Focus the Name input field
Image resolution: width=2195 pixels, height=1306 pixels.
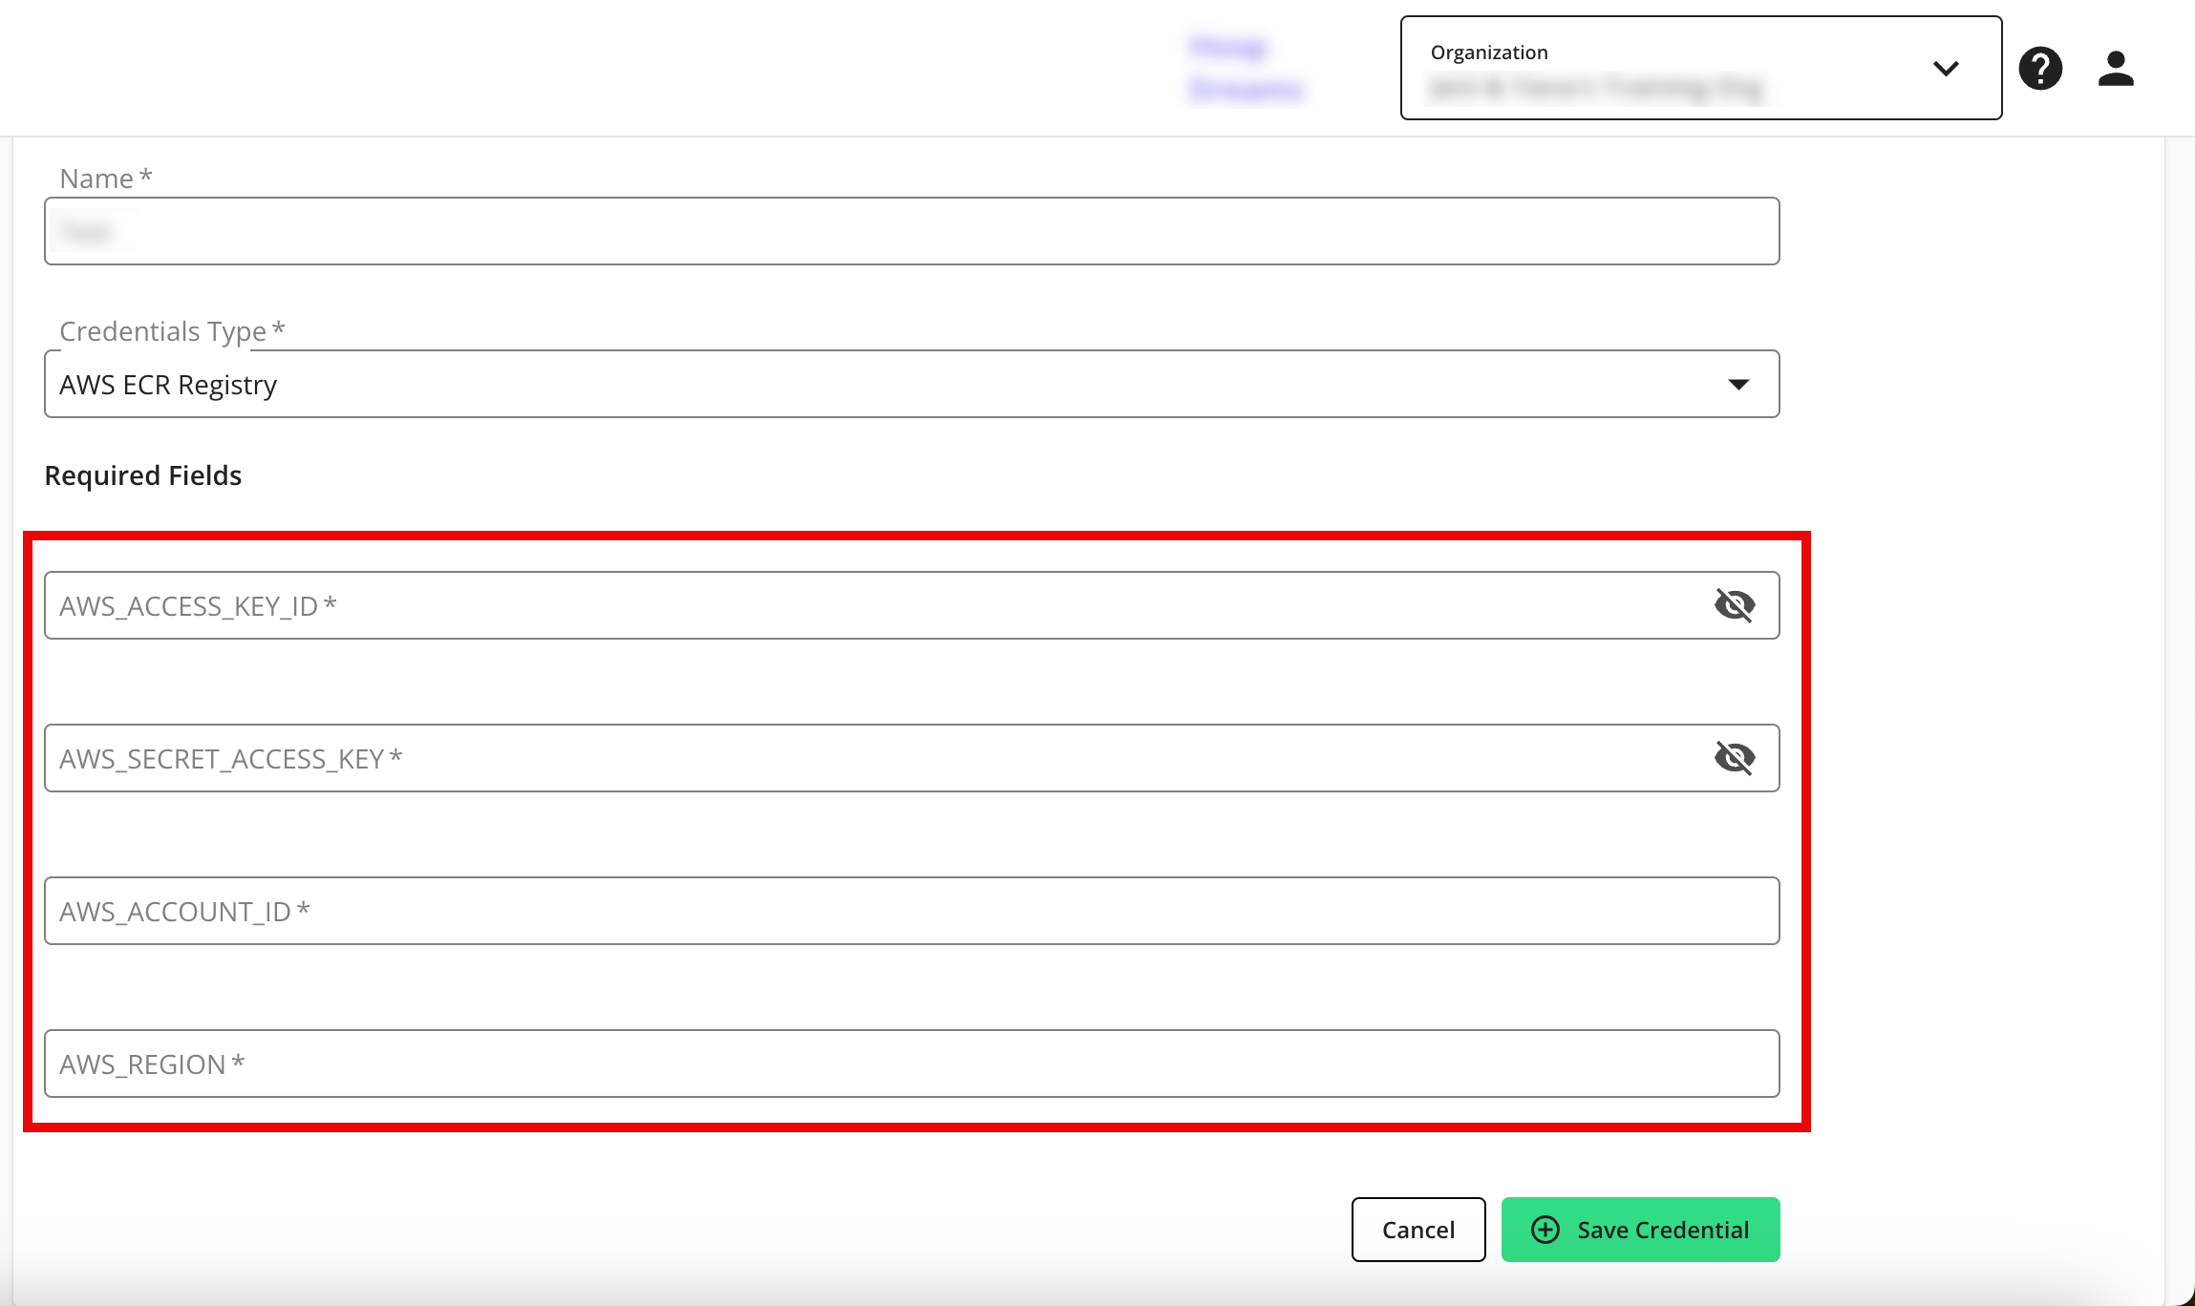click(911, 232)
